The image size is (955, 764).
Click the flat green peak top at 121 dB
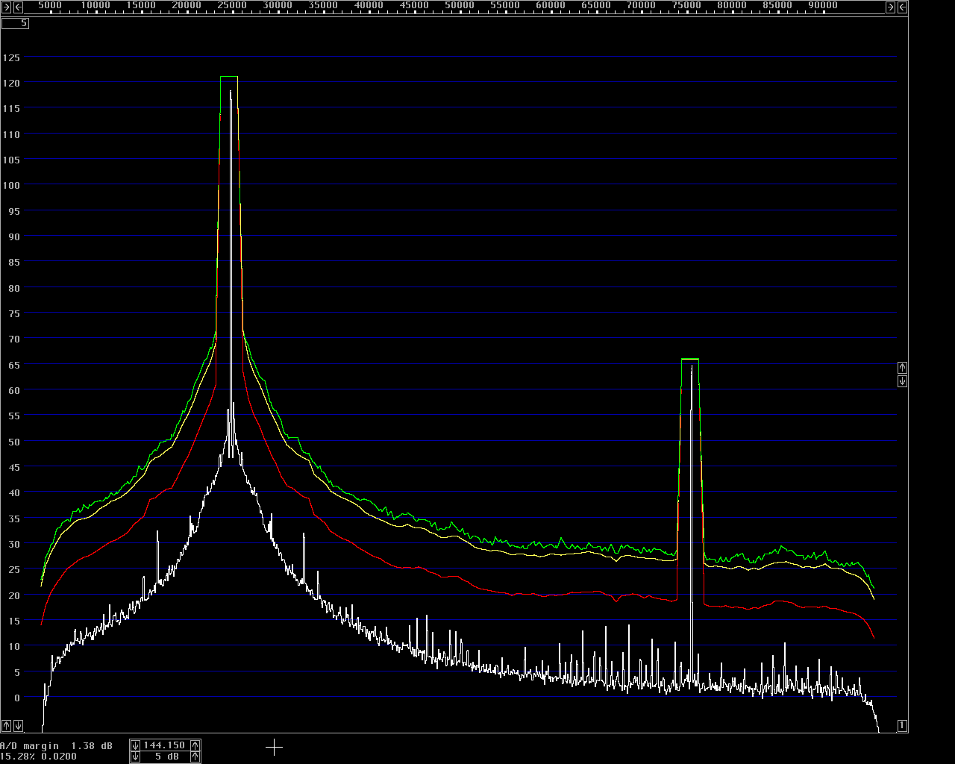coord(229,76)
